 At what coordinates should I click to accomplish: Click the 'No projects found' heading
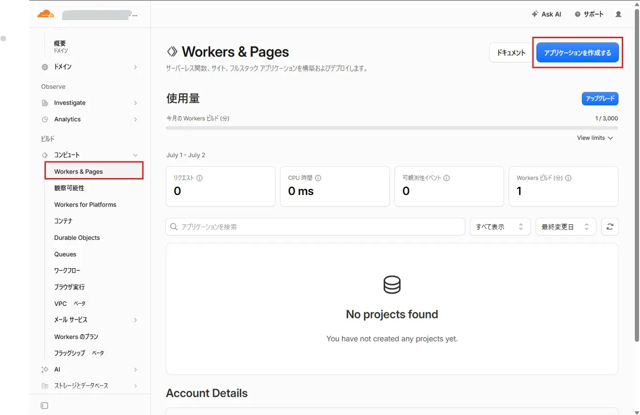pos(392,314)
